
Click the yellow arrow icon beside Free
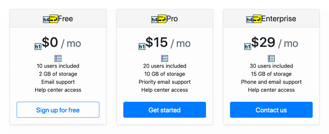point(54,19)
